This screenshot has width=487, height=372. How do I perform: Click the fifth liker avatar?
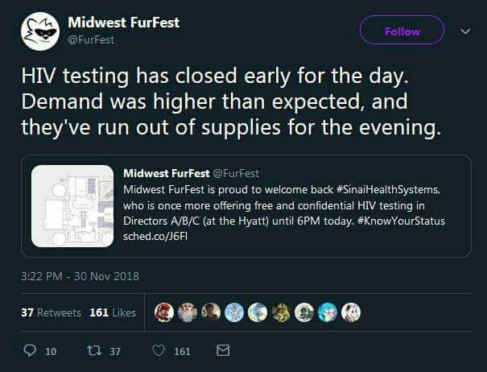258,313
